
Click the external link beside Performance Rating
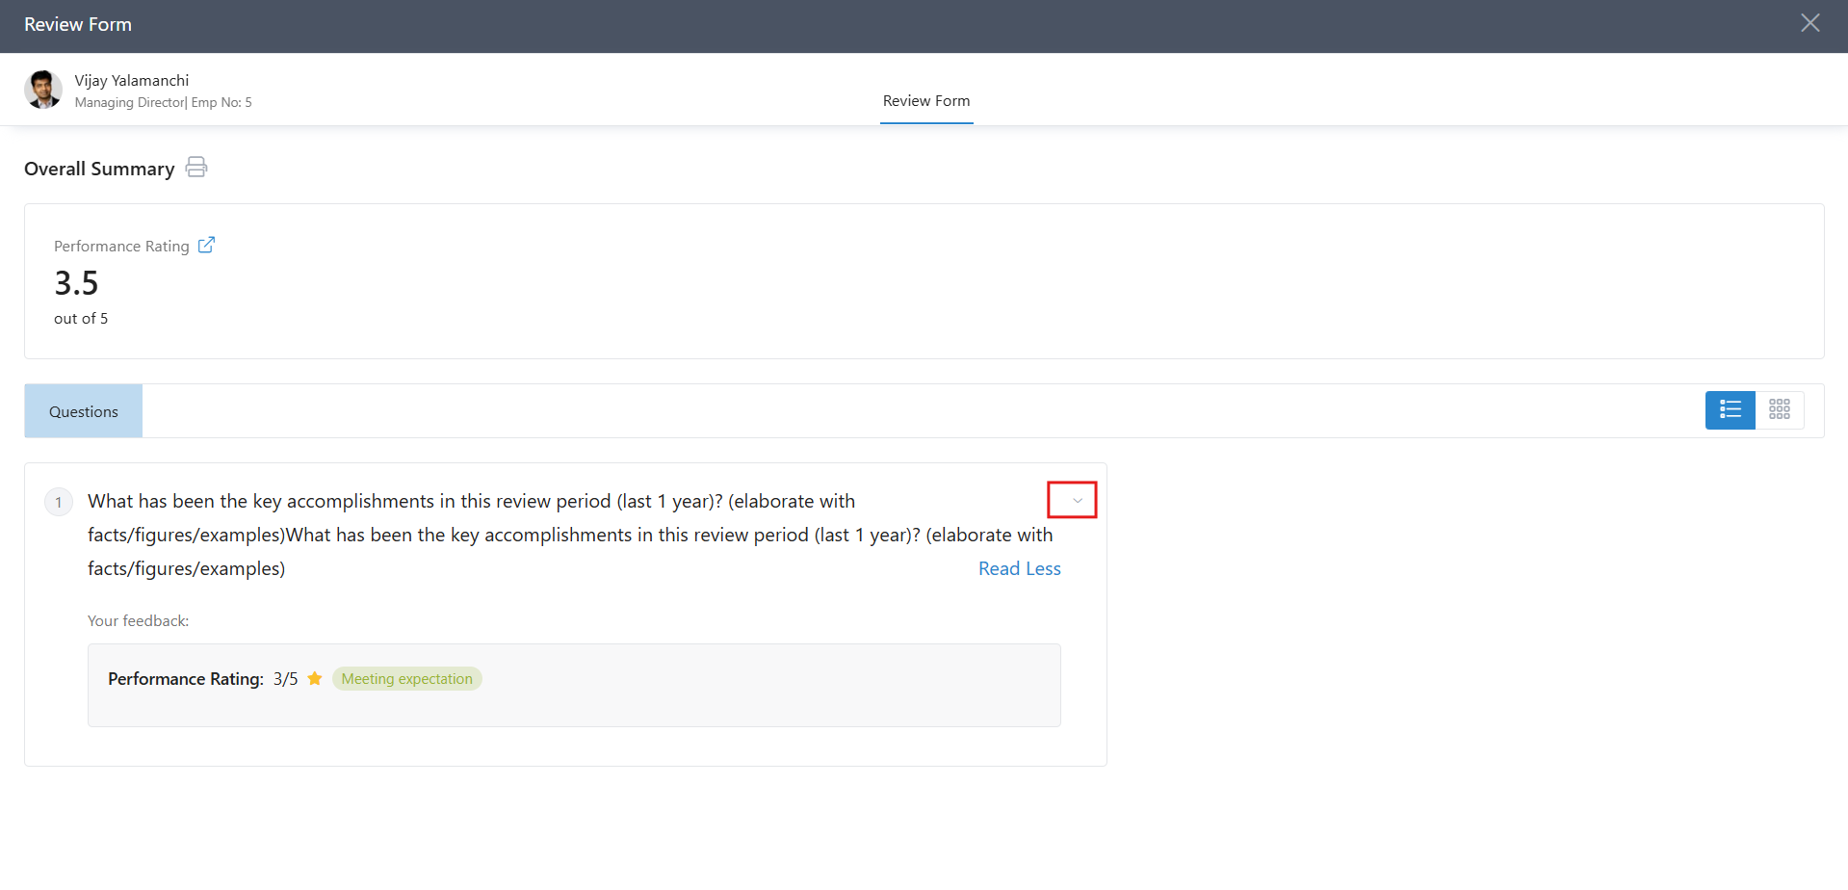pos(207,245)
